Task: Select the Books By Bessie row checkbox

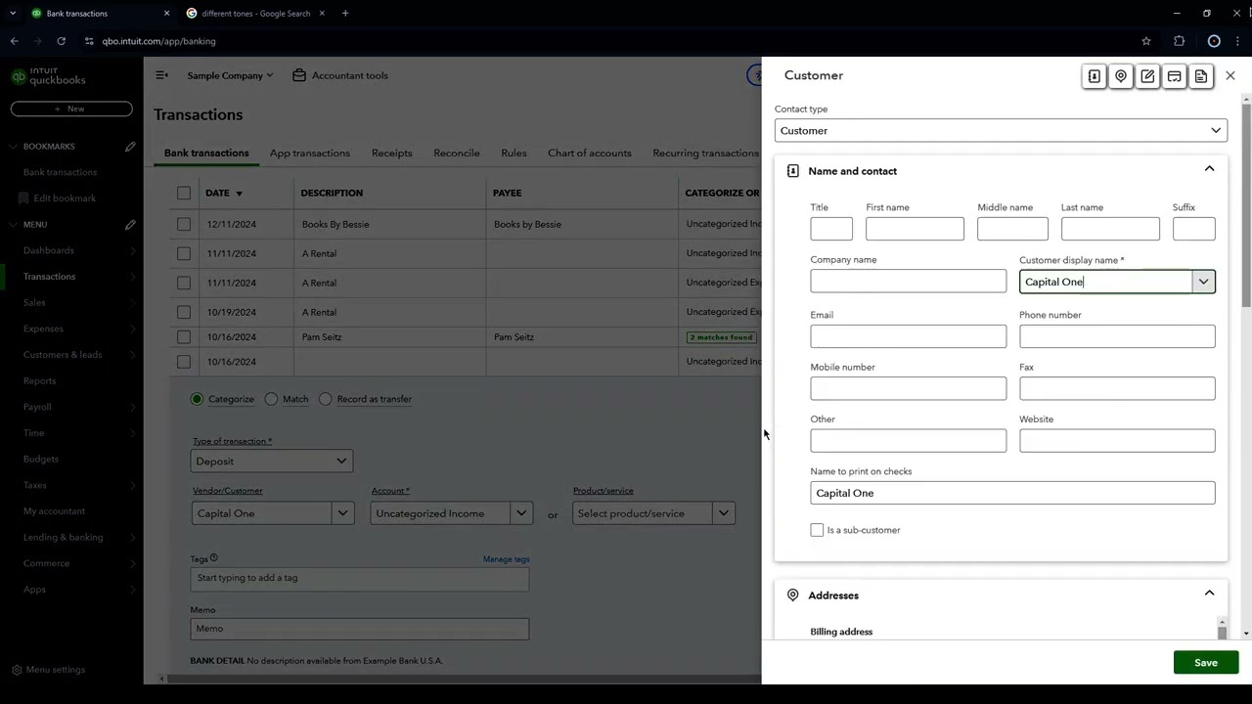Action: pos(184,224)
